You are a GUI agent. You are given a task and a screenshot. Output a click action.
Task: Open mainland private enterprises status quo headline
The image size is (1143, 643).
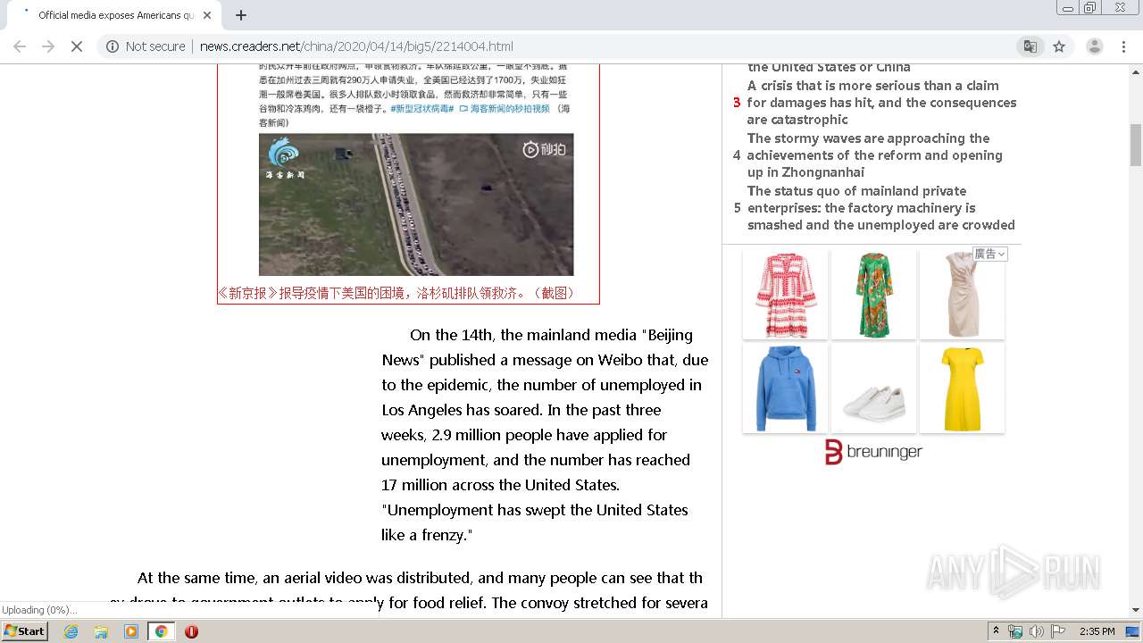880,208
